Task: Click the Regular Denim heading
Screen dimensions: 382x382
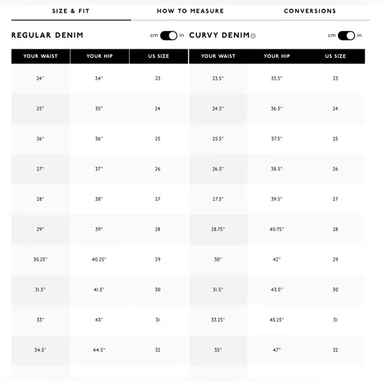Action: click(x=47, y=36)
